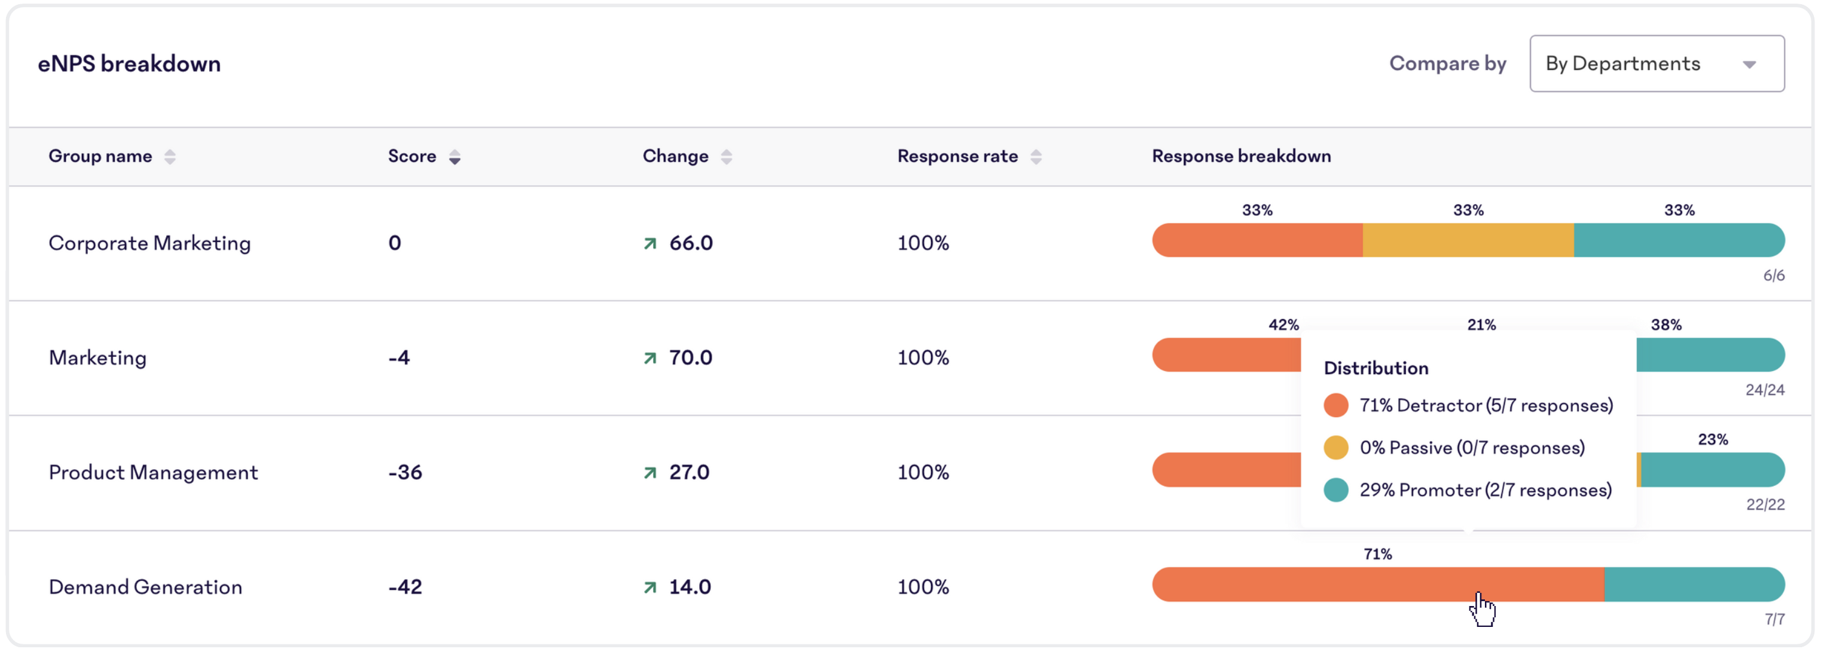Click the orange Detractor dot in tooltip
The width and height of the screenshot is (1824, 655).
click(x=1336, y=406)
